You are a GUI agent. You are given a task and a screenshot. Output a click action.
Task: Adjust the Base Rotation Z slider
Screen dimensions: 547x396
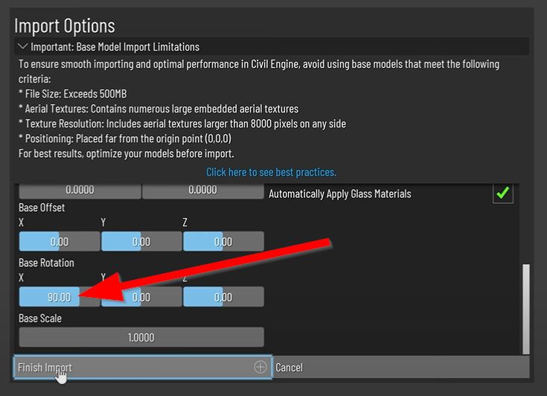pyautogui.click(x=223, y=297)
